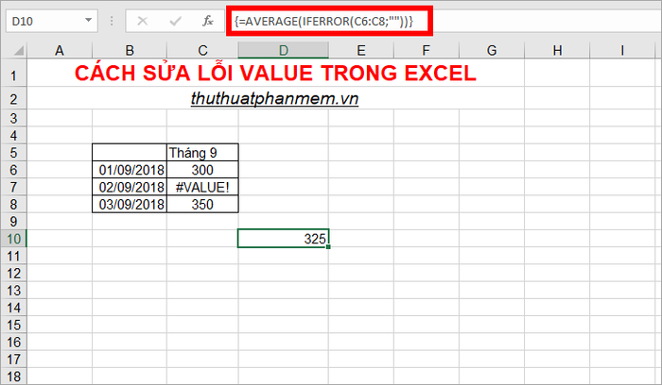This screenshot has height=385, width=662.
Task: Select column H header
Action: coord(557,51)
